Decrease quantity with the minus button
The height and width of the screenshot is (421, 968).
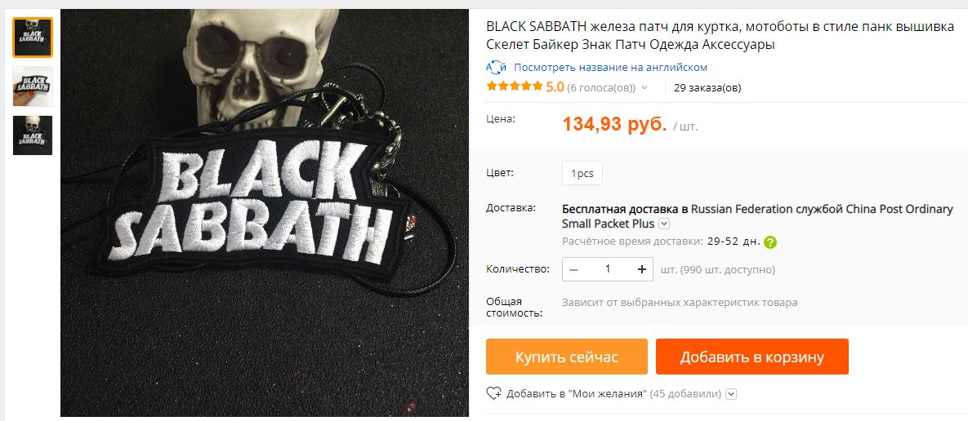pos(573,269)
